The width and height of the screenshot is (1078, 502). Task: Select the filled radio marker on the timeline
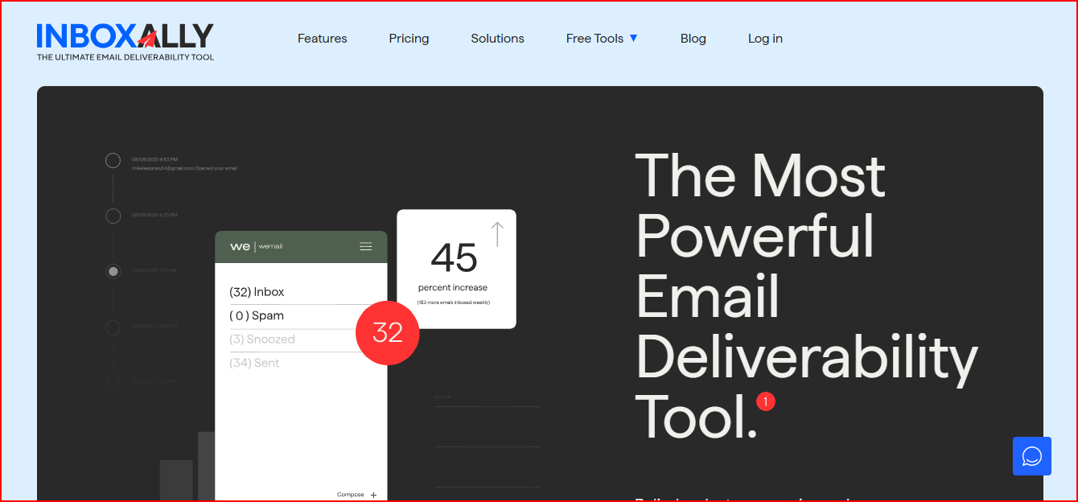tap(113, 271)
